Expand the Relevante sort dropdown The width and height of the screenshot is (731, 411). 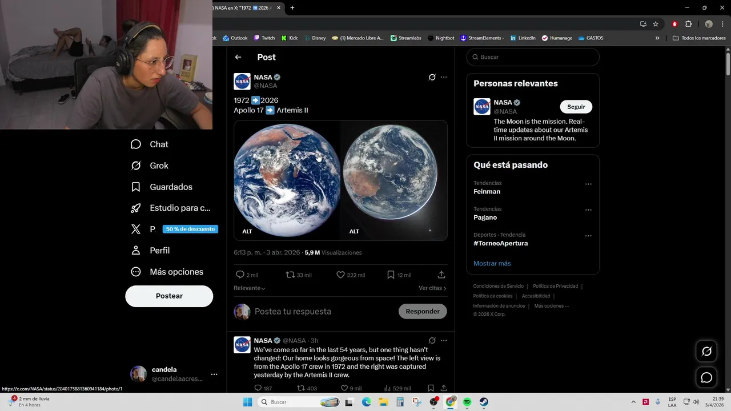pyautogui.click(x=250, y=288)
